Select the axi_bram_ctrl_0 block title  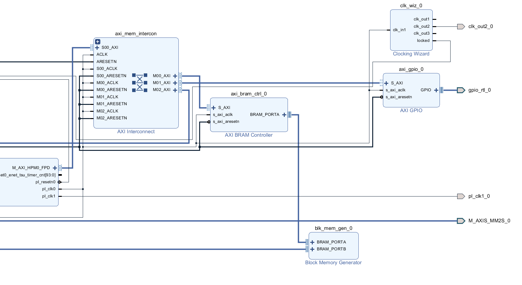point(249,94)
